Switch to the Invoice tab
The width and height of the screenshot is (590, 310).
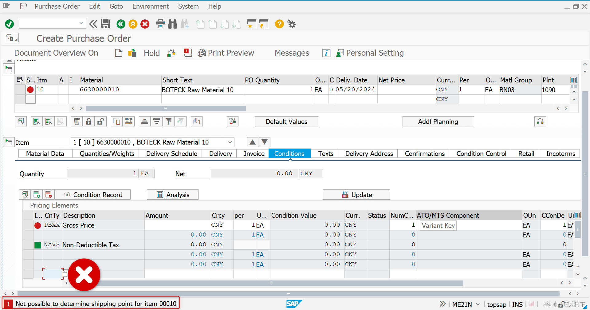[x=254, y=153]
